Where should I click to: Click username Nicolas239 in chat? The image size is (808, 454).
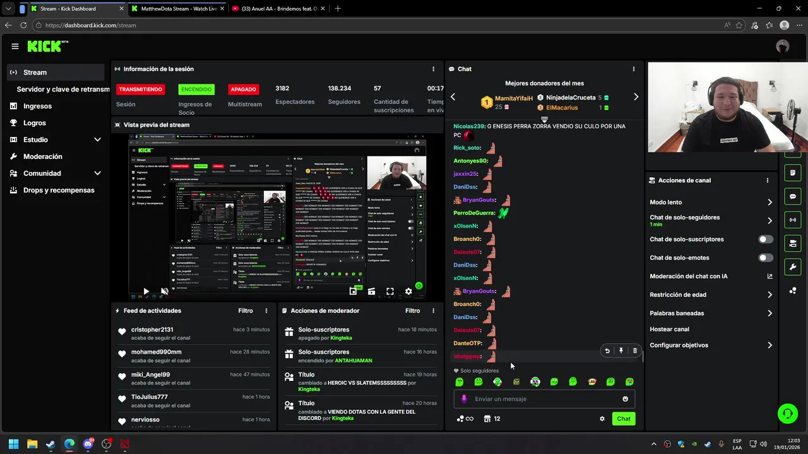click(x=468, y=126)
